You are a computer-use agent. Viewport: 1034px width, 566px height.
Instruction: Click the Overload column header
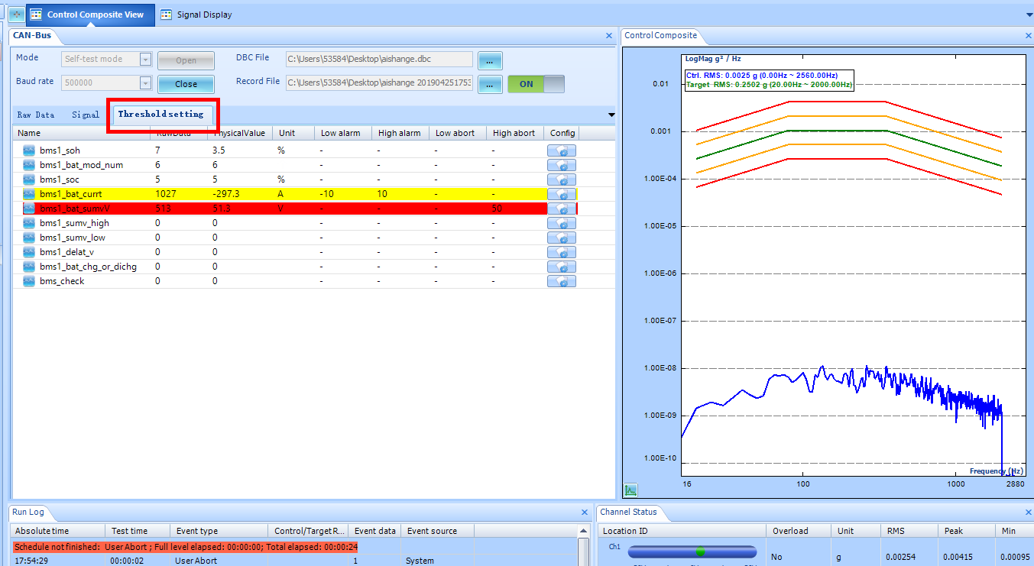[x=800, y=531]
